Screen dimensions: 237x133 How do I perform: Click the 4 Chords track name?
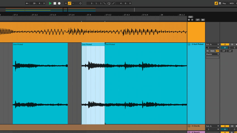(x=195, y=126)
